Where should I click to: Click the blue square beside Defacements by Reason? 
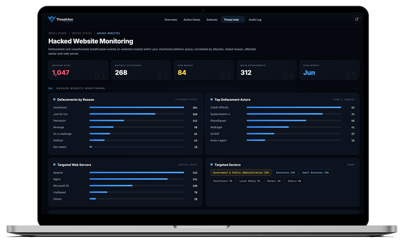(54, 100)
